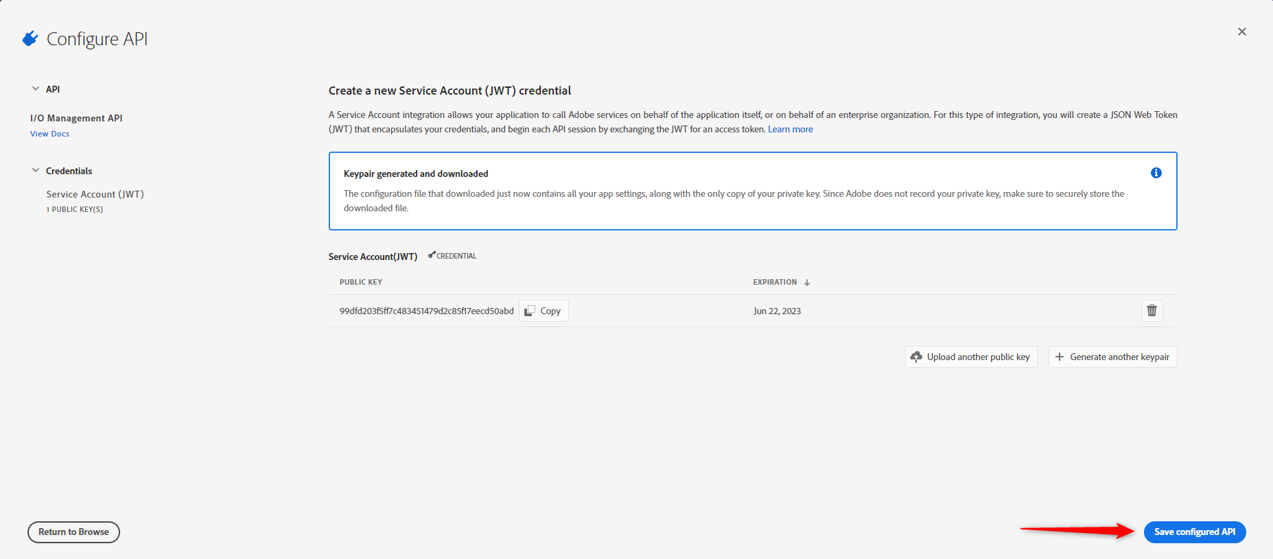
Task: Click the EXPIRATION column header label
Action: [x=775, y=282]
